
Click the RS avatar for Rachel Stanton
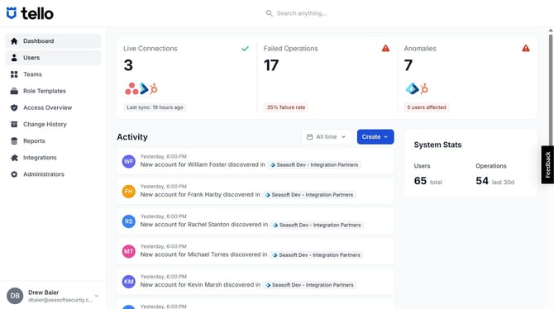(x=129, y=221)
